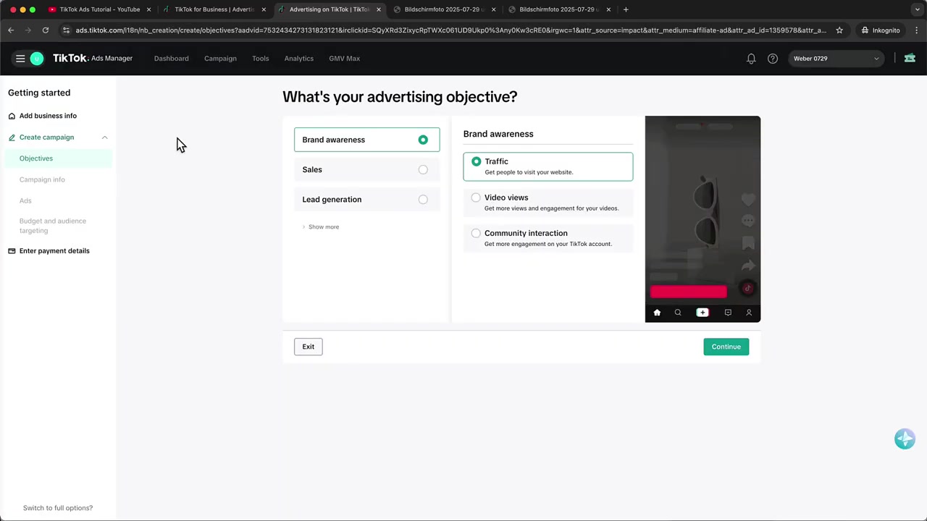The image size is (927, 521).
Task: Collapse the Create campaign section
Action: (x=104, y=137)
